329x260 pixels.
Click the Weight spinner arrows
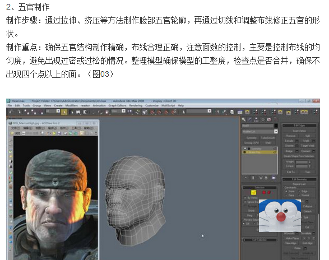[309, 162]
